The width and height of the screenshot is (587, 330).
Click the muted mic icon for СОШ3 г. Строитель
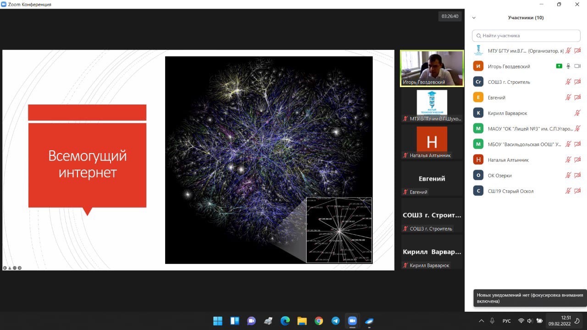[x=568, y=82]
